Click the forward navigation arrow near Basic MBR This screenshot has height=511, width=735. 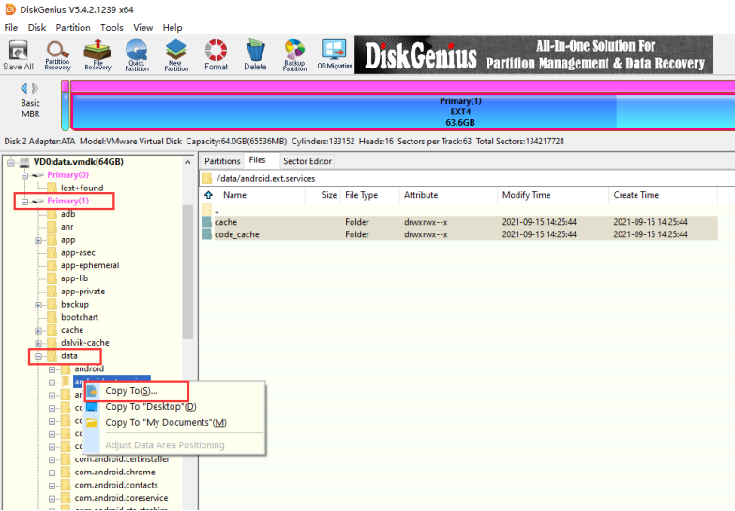[35, 88]
